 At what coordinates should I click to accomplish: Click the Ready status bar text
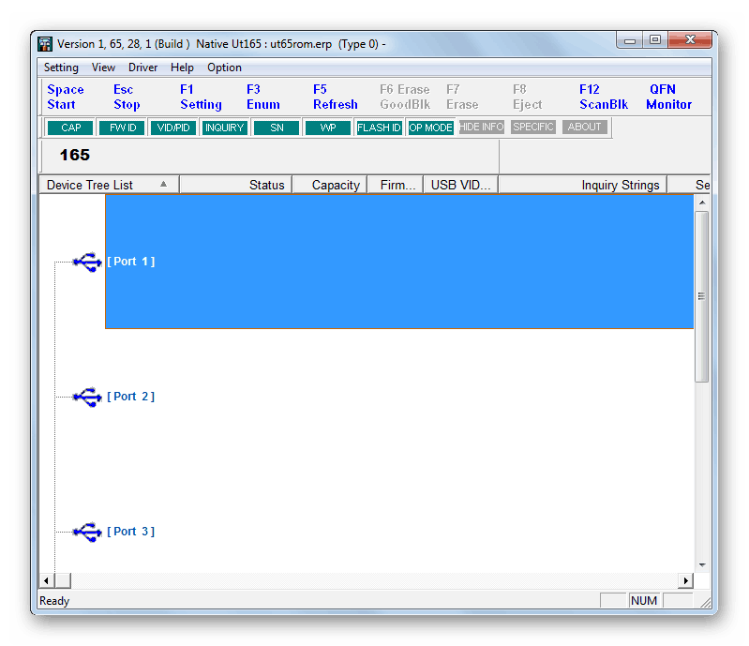tap(54, 601)
